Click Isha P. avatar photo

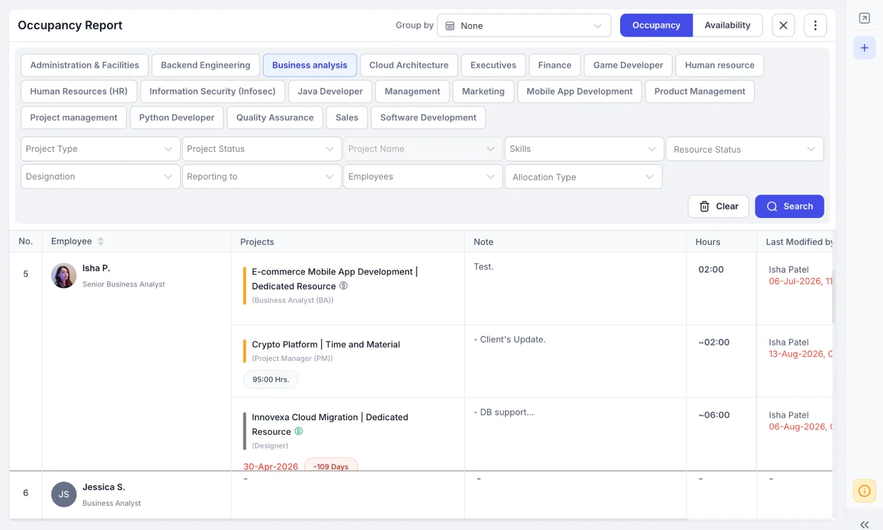(63, 276)
